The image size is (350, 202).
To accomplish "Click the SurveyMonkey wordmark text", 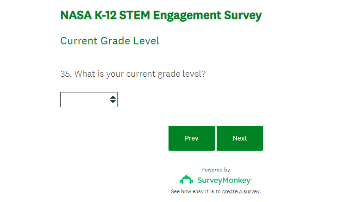I will pyautogui.click(x=224, y=180).
